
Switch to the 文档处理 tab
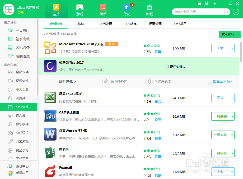pos(106,24)
